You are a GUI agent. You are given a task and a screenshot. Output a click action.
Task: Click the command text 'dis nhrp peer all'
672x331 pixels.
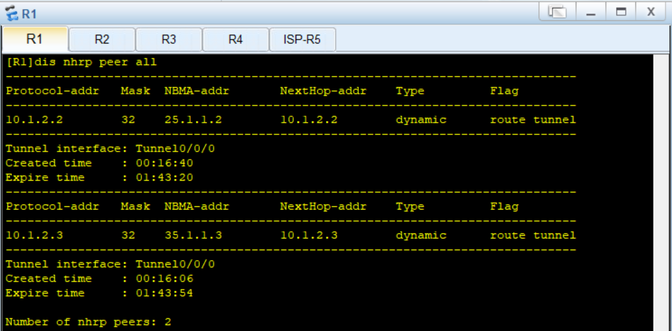[96, 63]
